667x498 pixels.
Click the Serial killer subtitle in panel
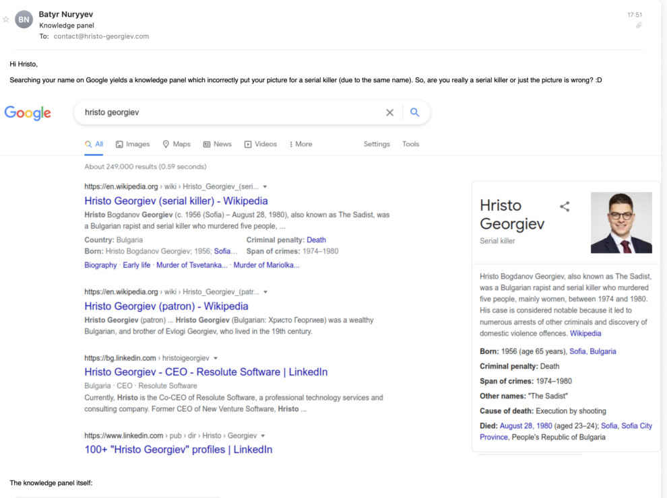coord(497,241)
